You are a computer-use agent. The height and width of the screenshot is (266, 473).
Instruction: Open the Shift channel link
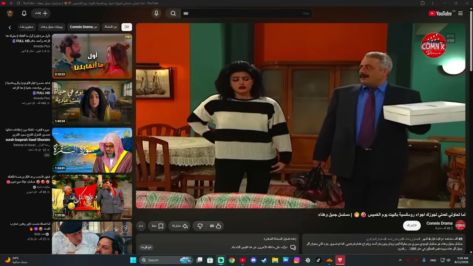(x=40, y=234)
